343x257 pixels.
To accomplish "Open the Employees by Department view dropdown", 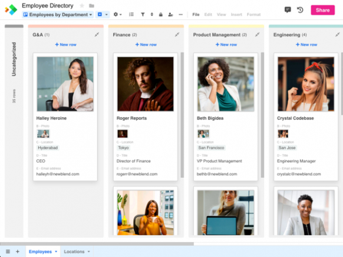I will tap(58, 15).
